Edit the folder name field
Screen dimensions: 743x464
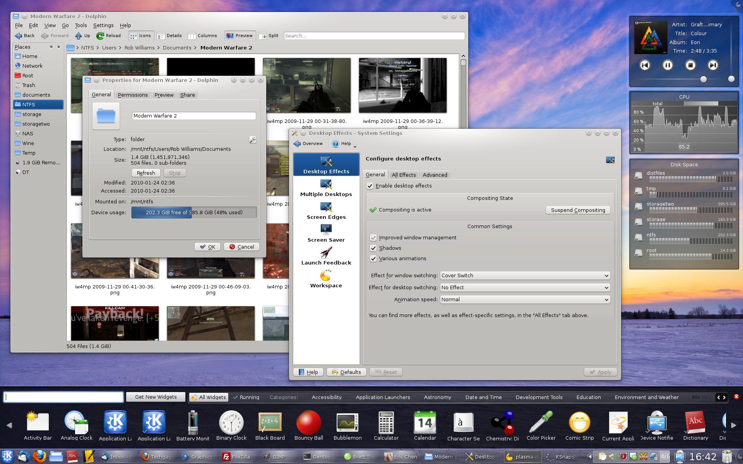[x=194, y=116]
